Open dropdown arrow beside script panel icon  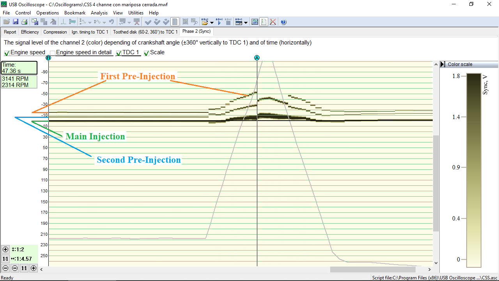click(x=246, y=22)
